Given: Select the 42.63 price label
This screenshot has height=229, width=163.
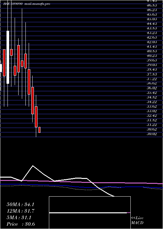Looking at the screenshot, I should click(x=152, y=37).
